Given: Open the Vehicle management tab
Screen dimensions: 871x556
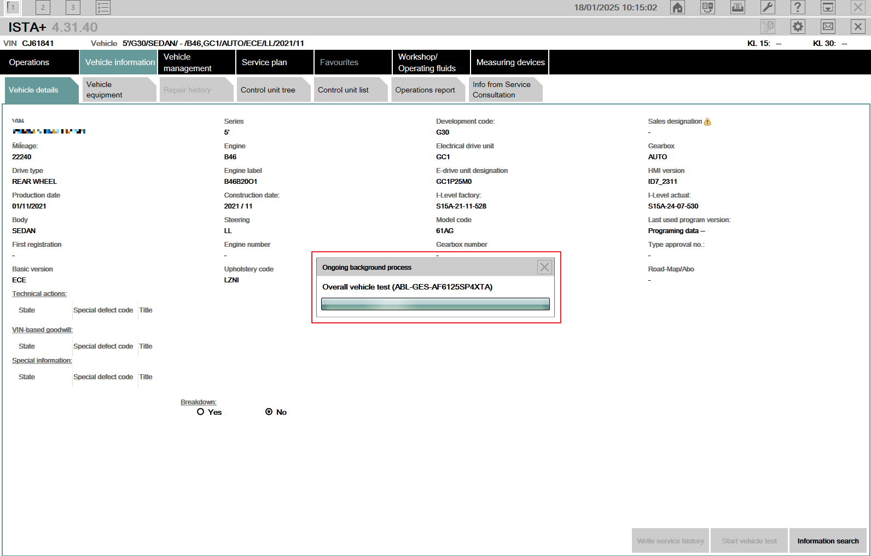Looking at the screenshot, I should tap(196, 62).
